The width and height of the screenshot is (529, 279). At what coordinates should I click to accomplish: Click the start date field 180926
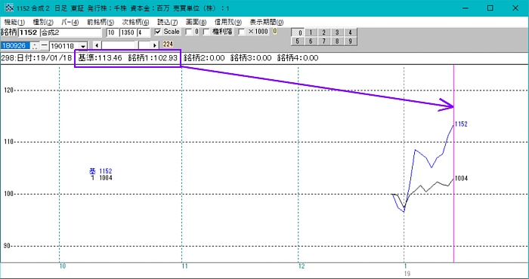click(15, 45)
